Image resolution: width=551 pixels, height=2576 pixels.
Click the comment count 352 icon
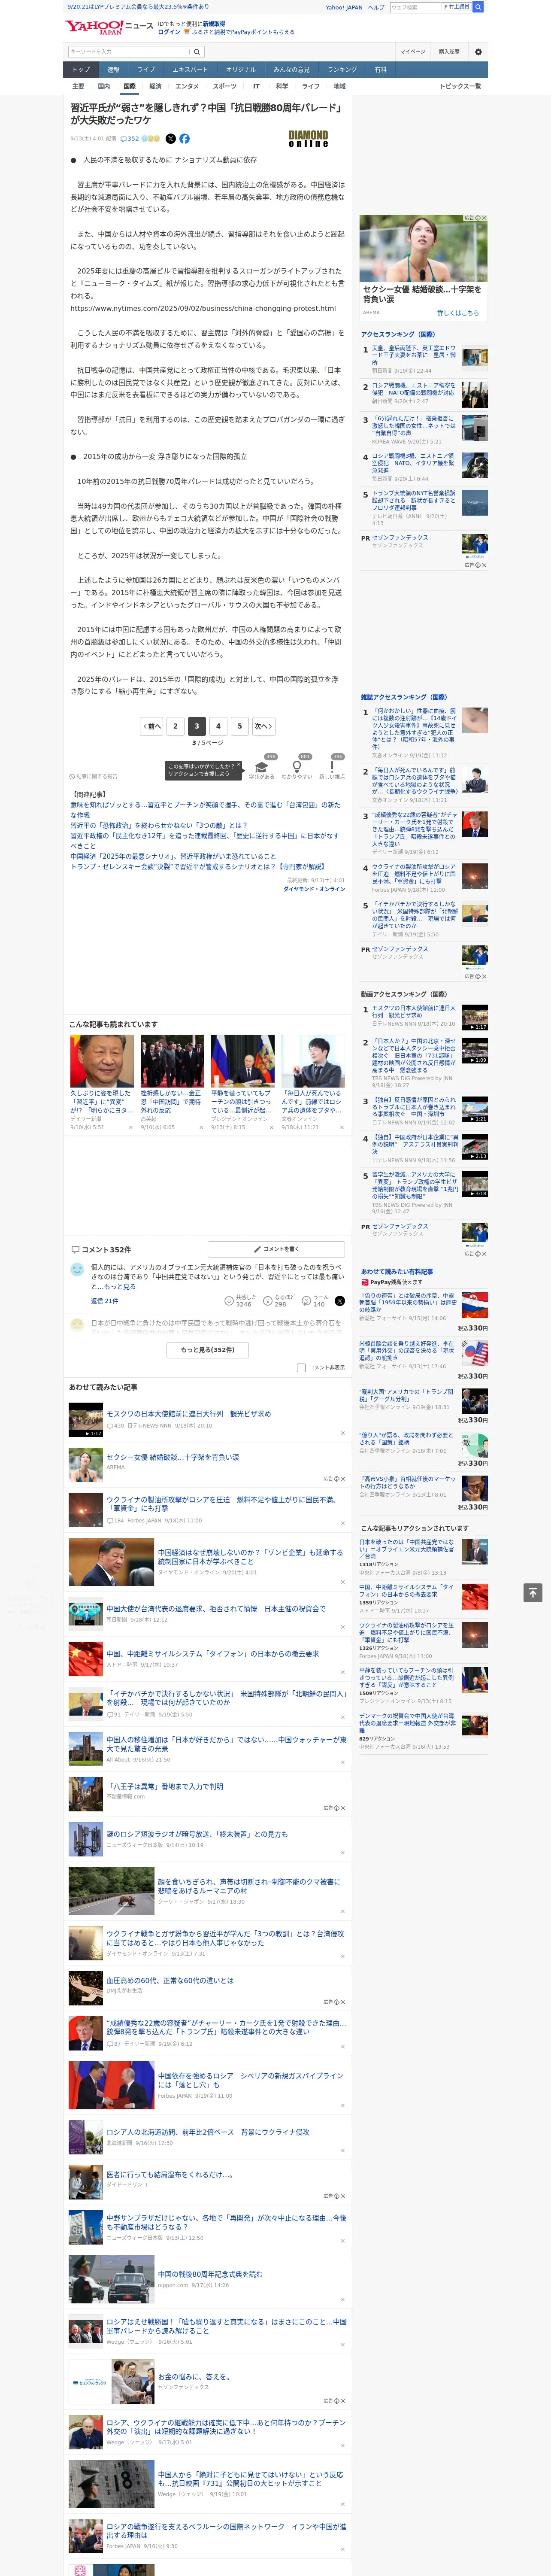click(130, 139)
